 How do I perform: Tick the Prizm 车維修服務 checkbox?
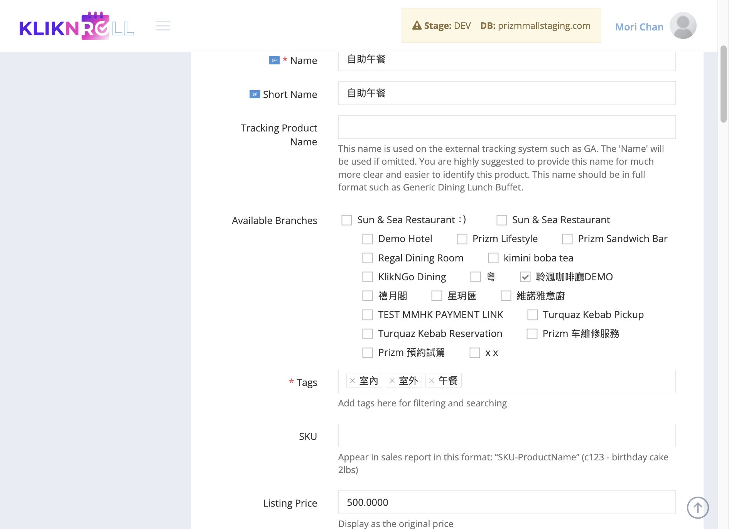pos(532,334)
